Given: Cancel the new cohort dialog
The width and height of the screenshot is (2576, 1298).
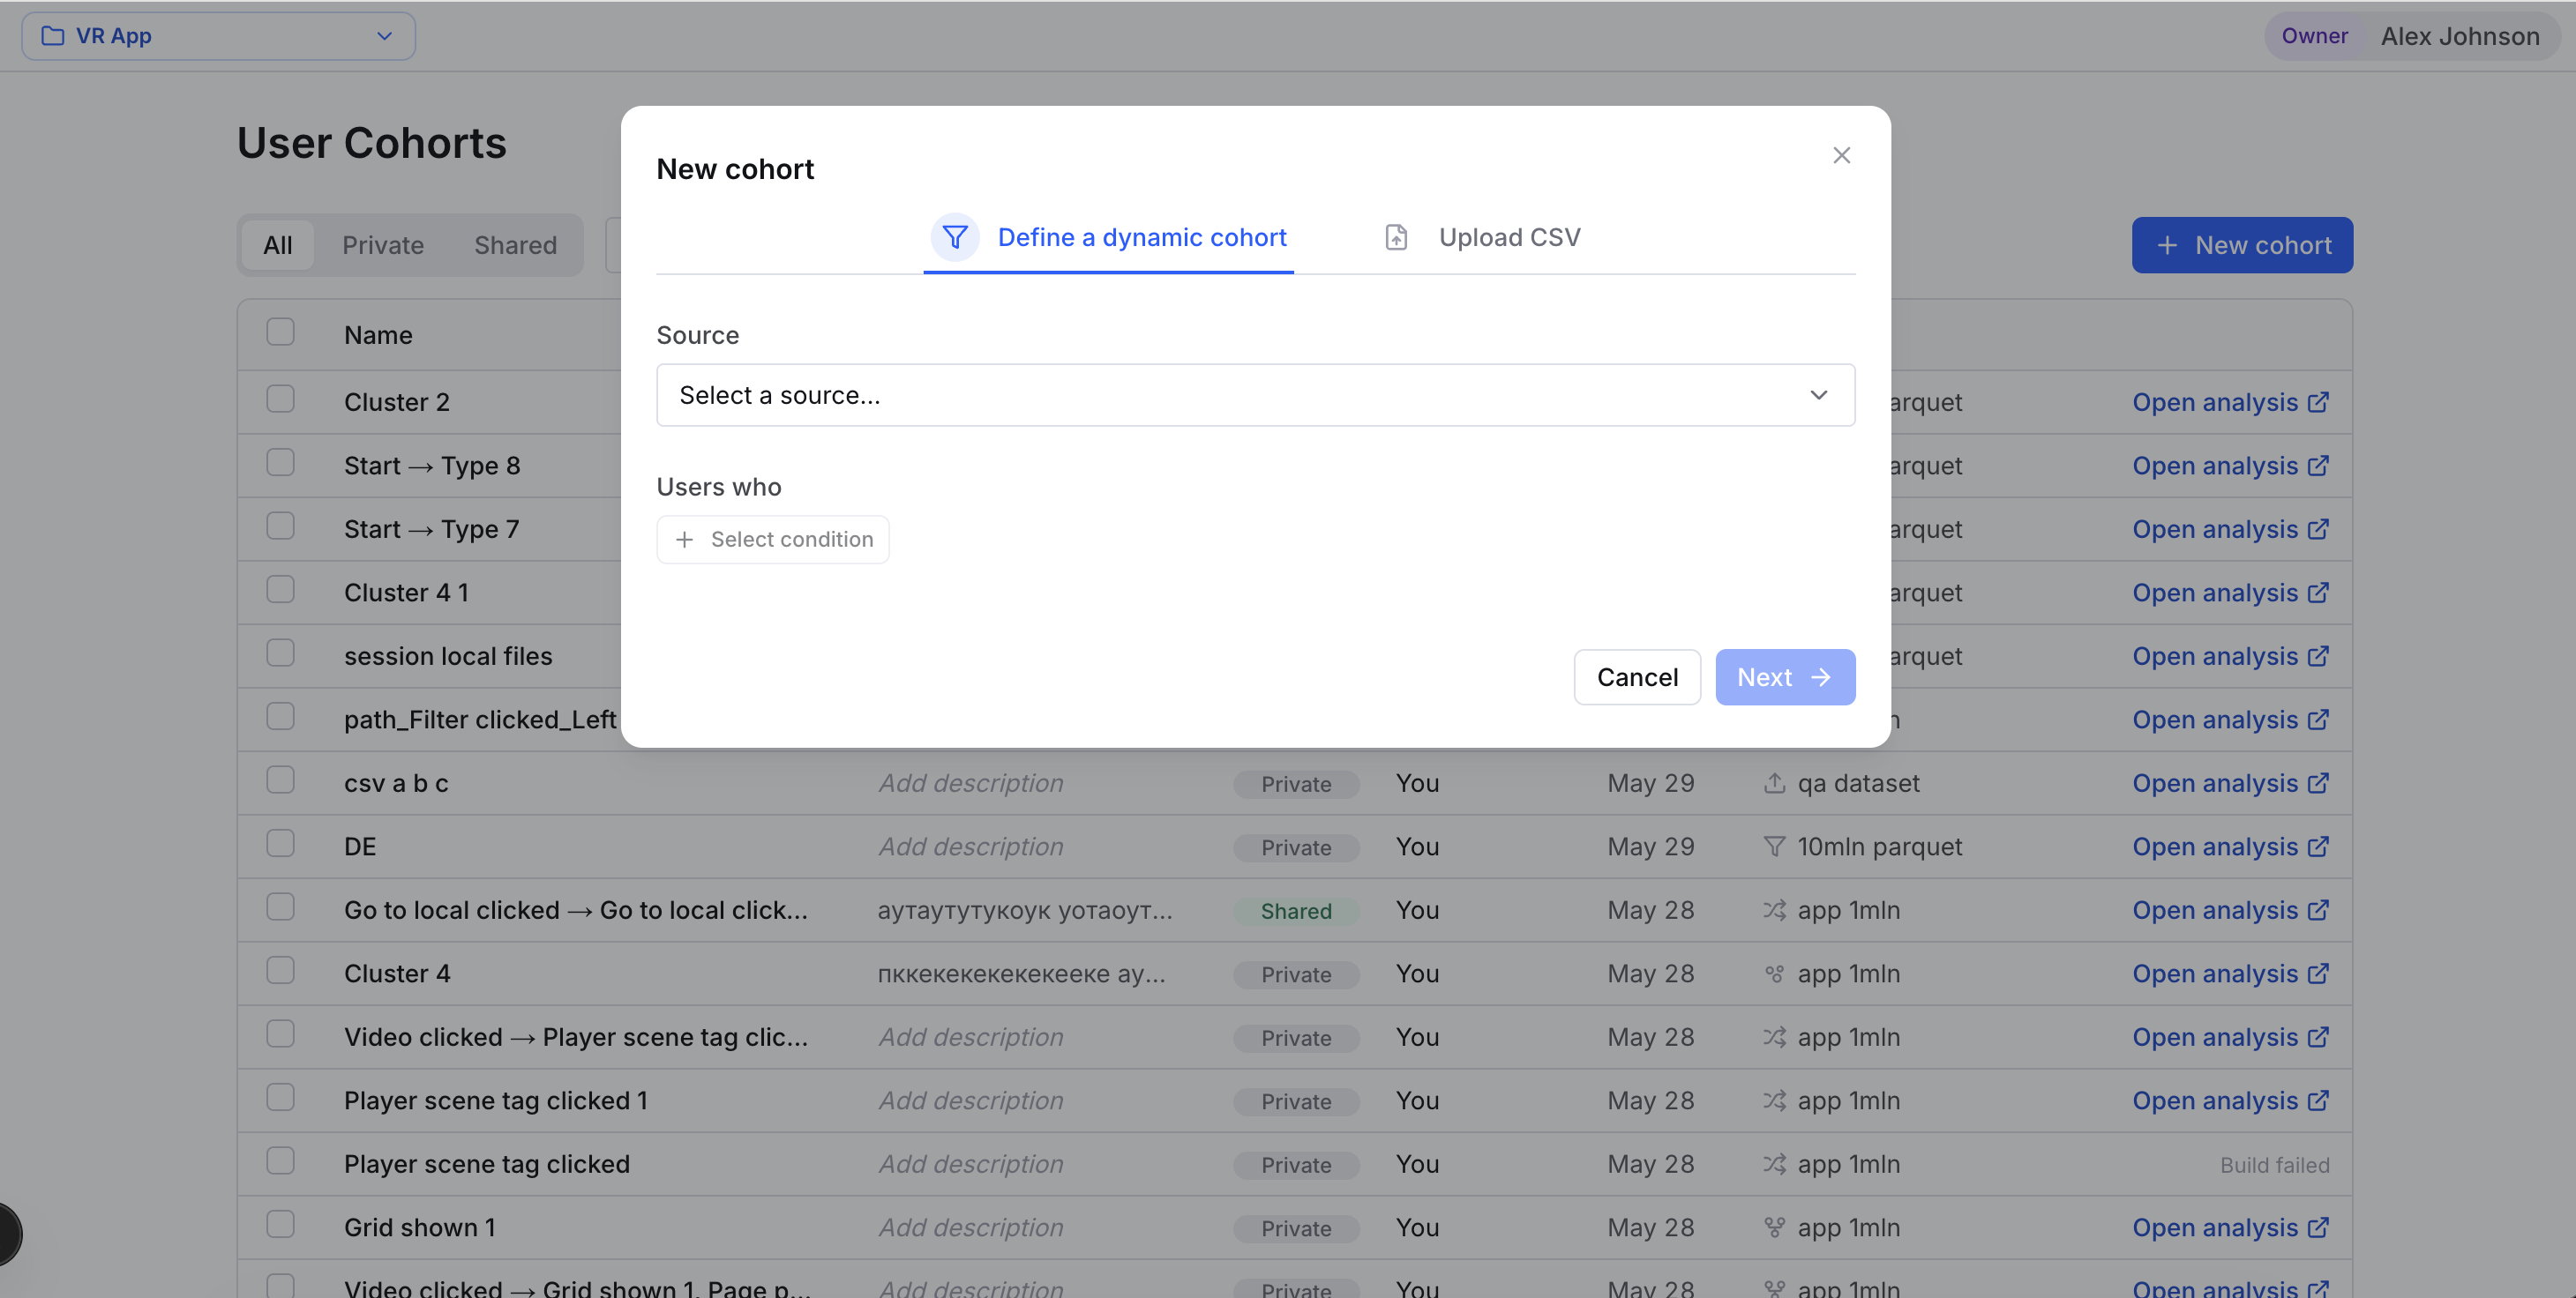Looking at the screenshot, I should coord(1637,677).
